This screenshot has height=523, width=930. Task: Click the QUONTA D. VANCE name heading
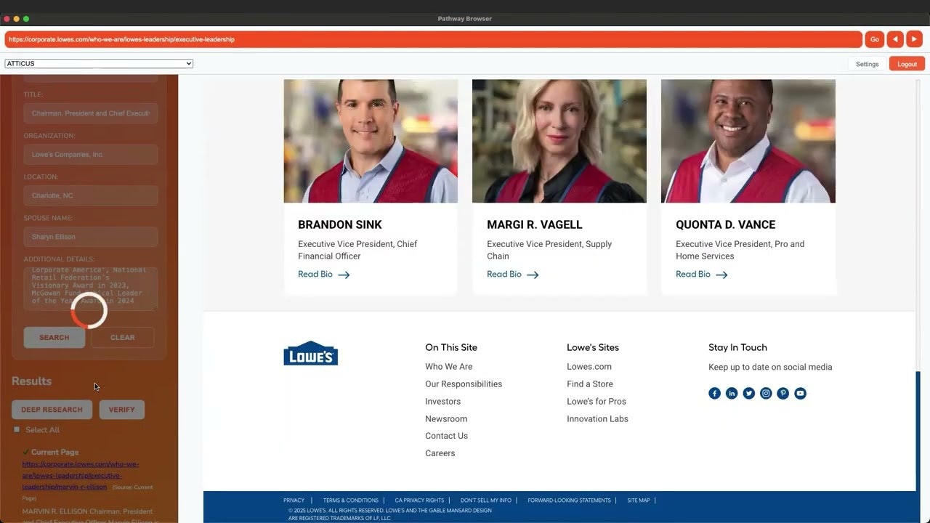point(726,224)
